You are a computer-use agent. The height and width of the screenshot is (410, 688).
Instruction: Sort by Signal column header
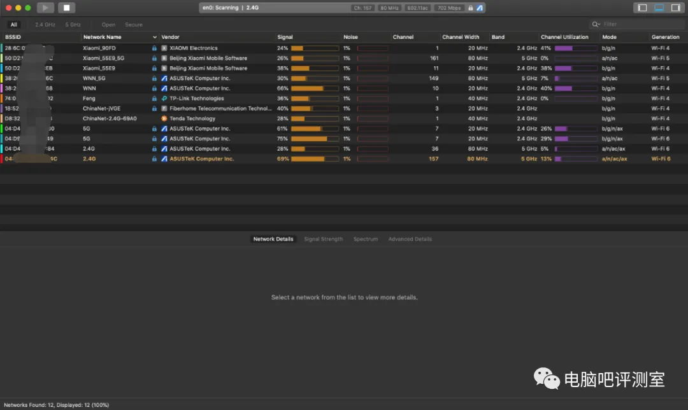point(285,38)
